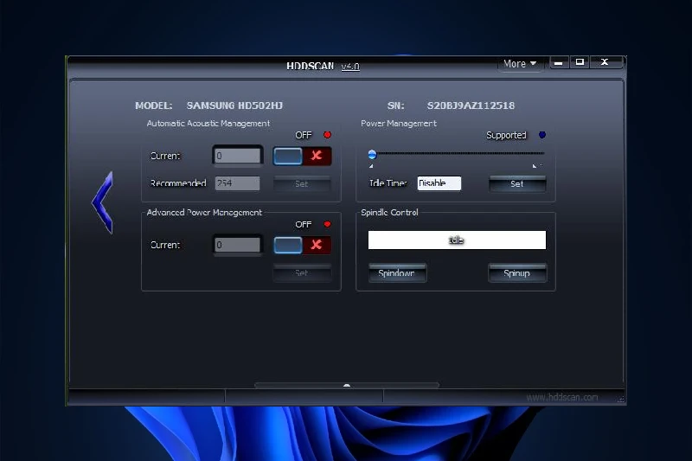692x461 pixels.
Task: Open the More dropdown menu
Action: tap(520, 64)
